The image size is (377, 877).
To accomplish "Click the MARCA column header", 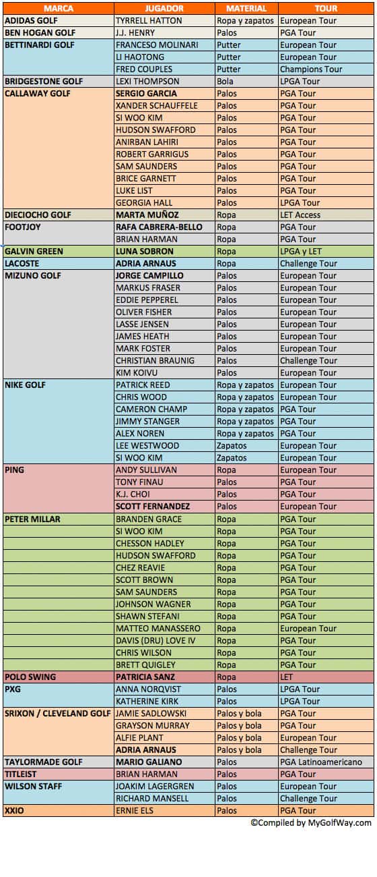I will pos(59,9).
